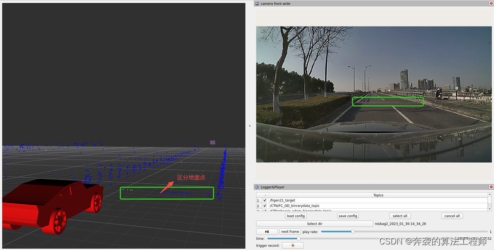This screenshot has height=250, width=494.
Task: Open the Select dir button
Action: pos(315,224)
